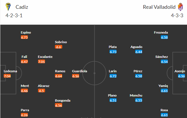The height and width of the screenshot is (118, 187).
Task: Select Alcaraz's 6.5 rating badge
Action: 41,91
